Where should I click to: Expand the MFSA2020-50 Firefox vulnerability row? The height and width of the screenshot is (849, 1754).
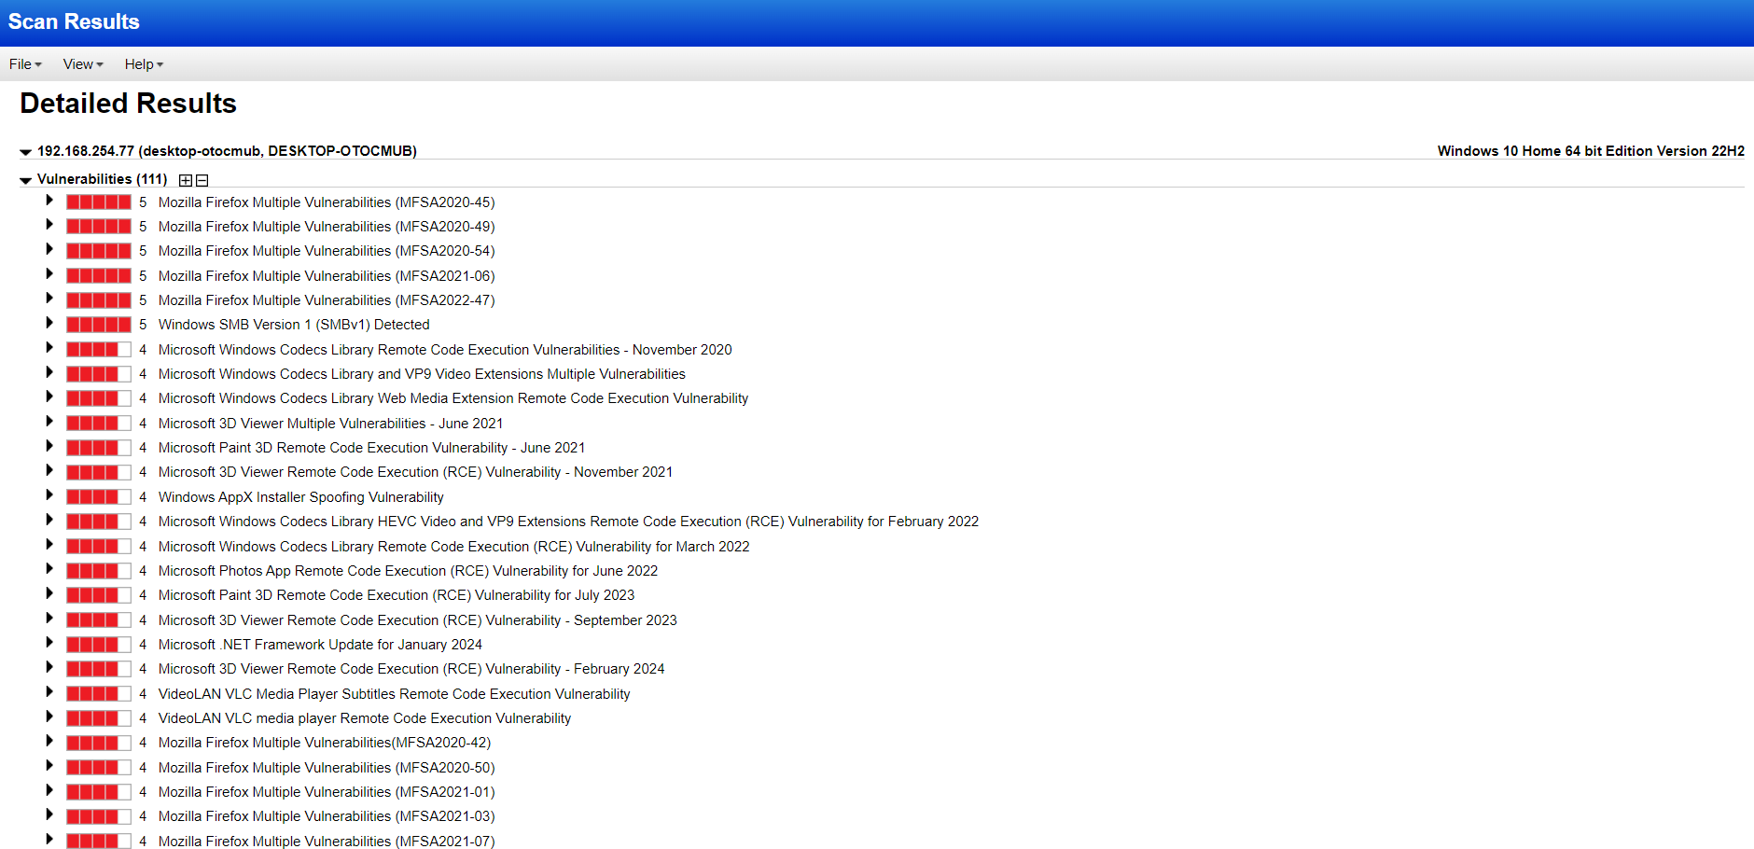point(49,766)
